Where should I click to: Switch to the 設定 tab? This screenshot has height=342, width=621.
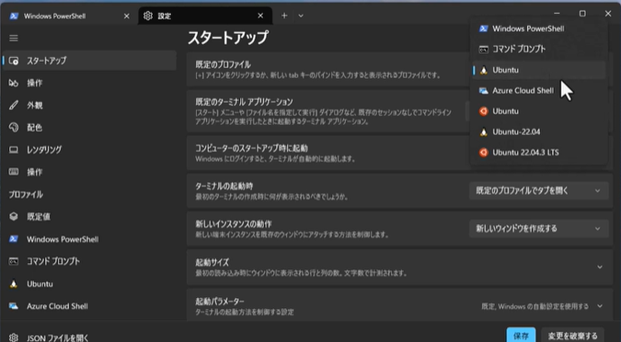[205, 16]
